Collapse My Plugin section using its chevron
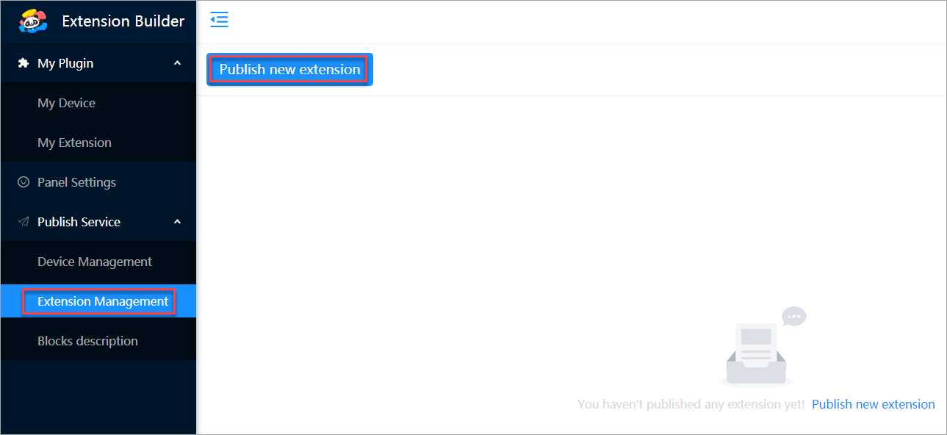947x435 pixels. [x=177, y=63]
